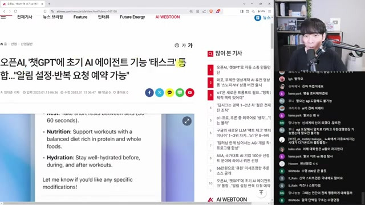Click the embedded ChatGPT screenshot image
The height and width of the screenshot is (205, 365).
(97, 158)
